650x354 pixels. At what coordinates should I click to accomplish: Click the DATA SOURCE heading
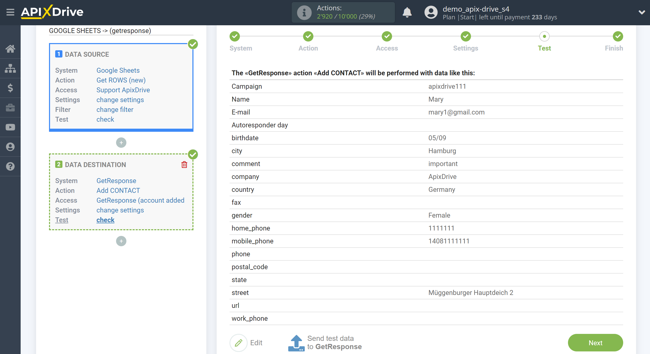87,54
